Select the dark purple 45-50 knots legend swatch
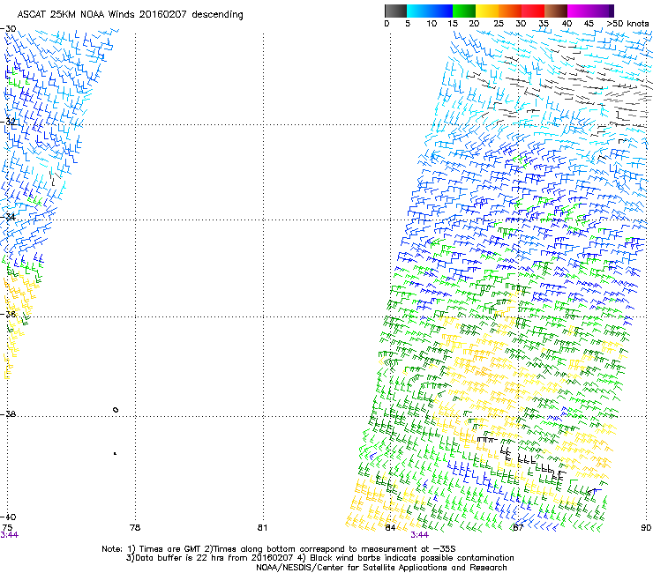The height and width of the screenshot is (573, 653). coord(602,11)
